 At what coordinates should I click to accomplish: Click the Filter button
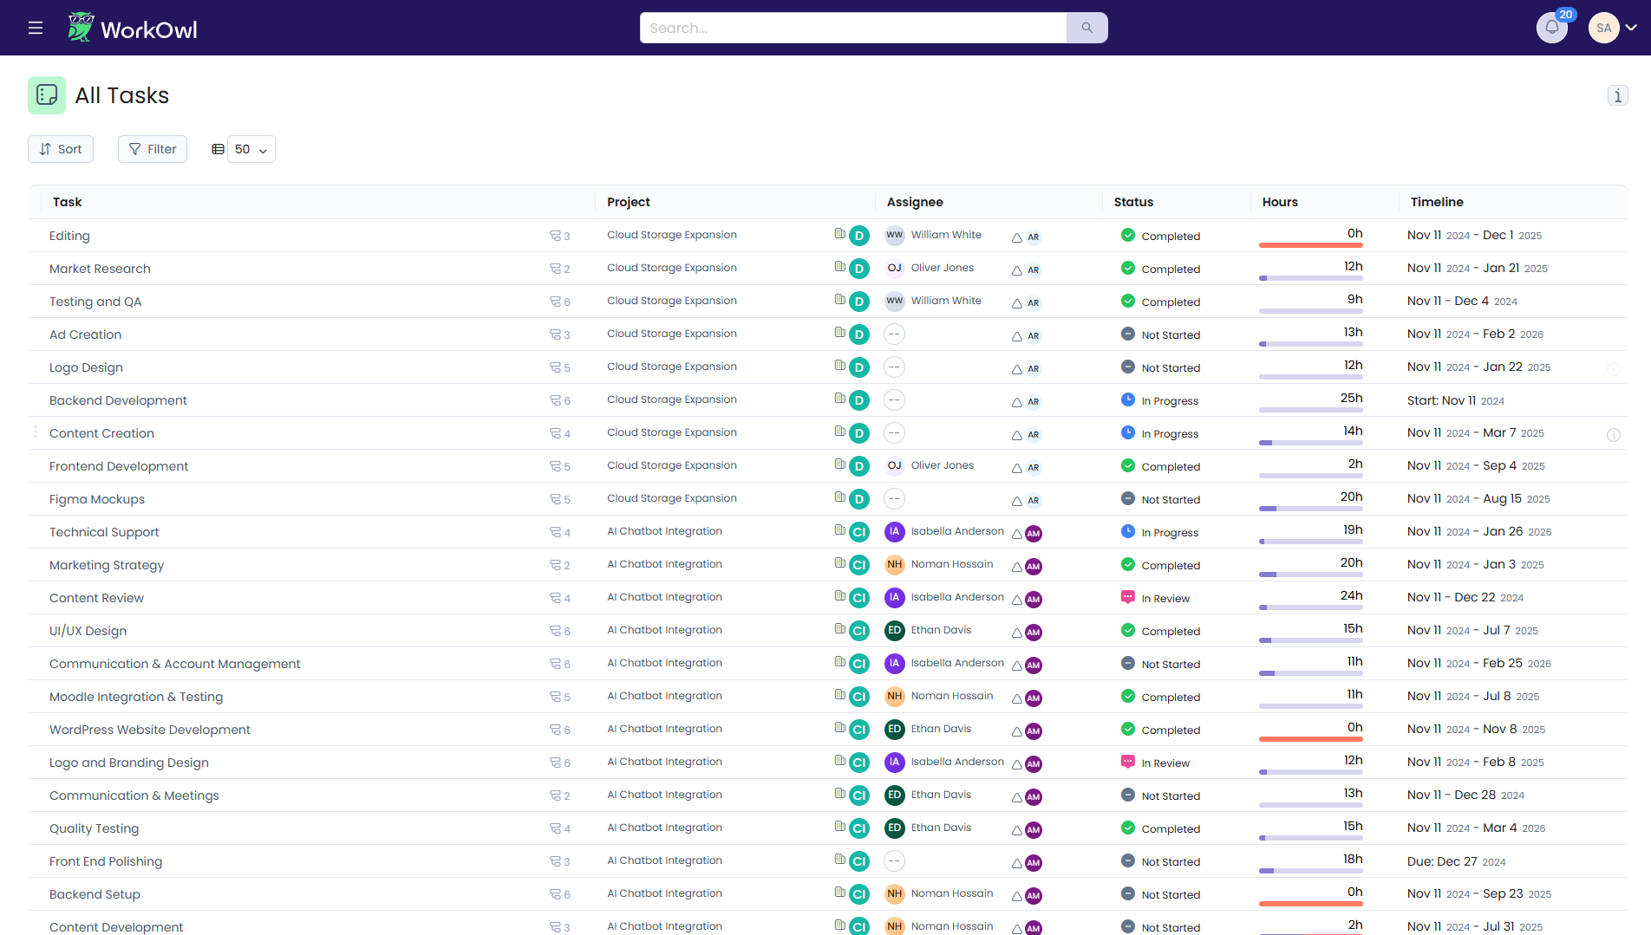coord(153,149)
